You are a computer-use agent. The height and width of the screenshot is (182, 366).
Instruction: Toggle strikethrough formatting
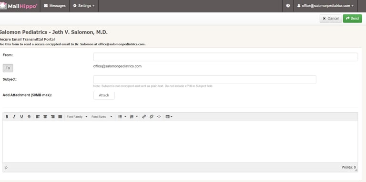29,117
